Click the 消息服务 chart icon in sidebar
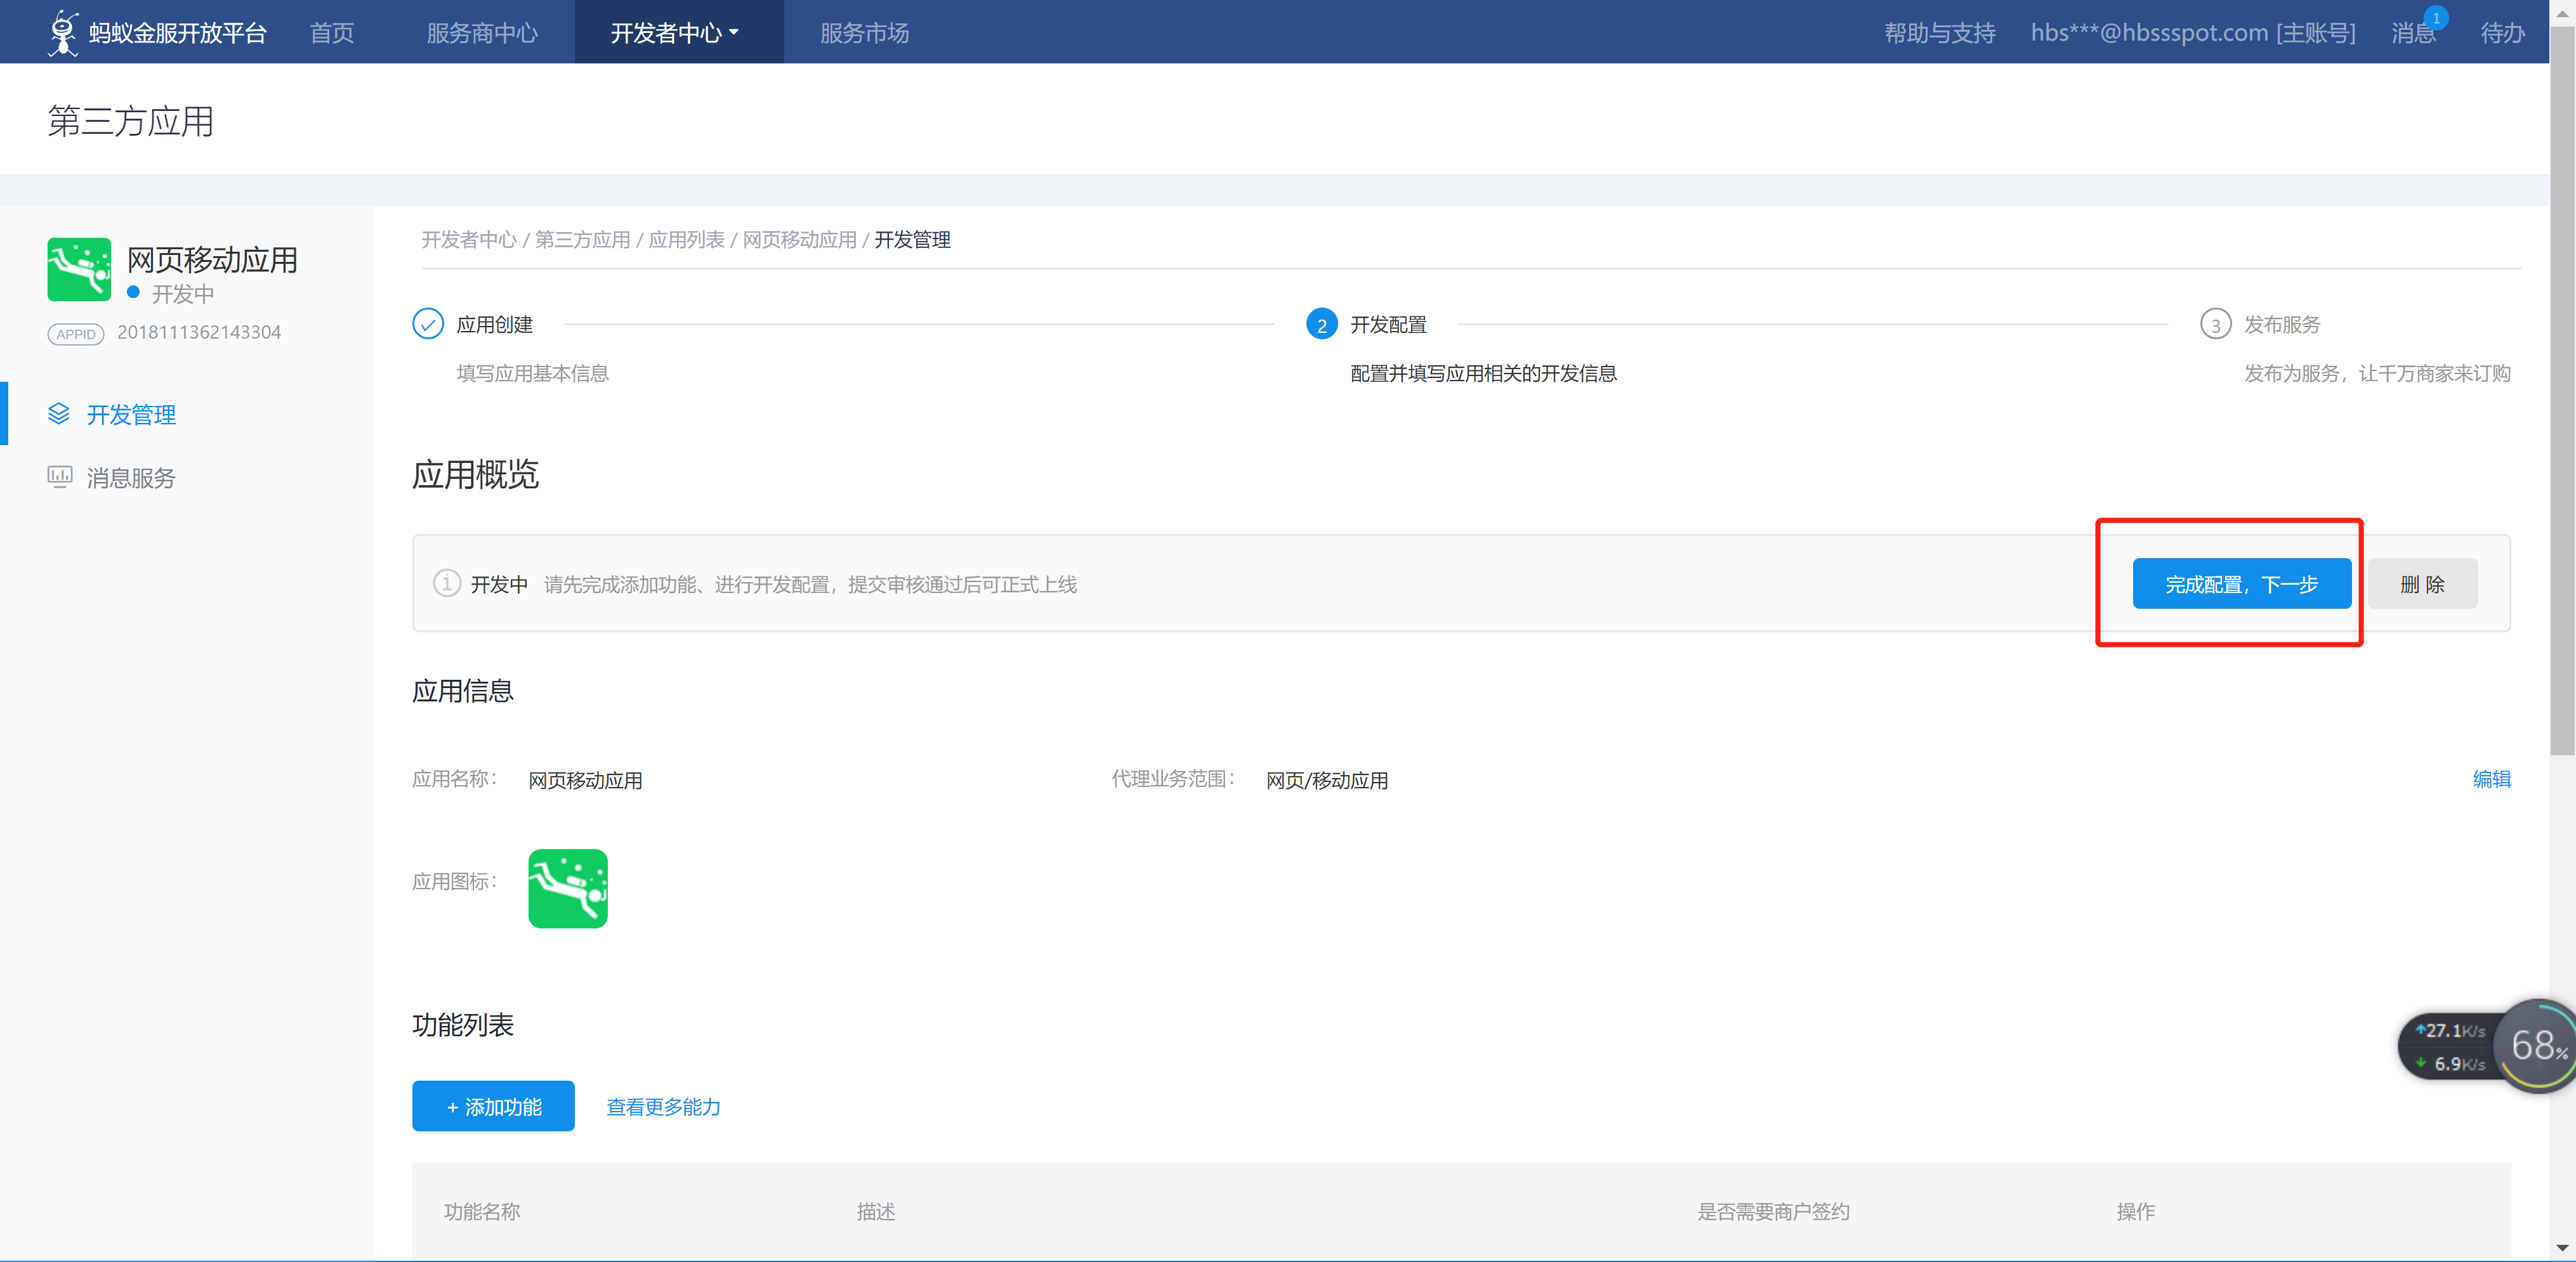The image size is (2576, 1262). pos(59,477)
